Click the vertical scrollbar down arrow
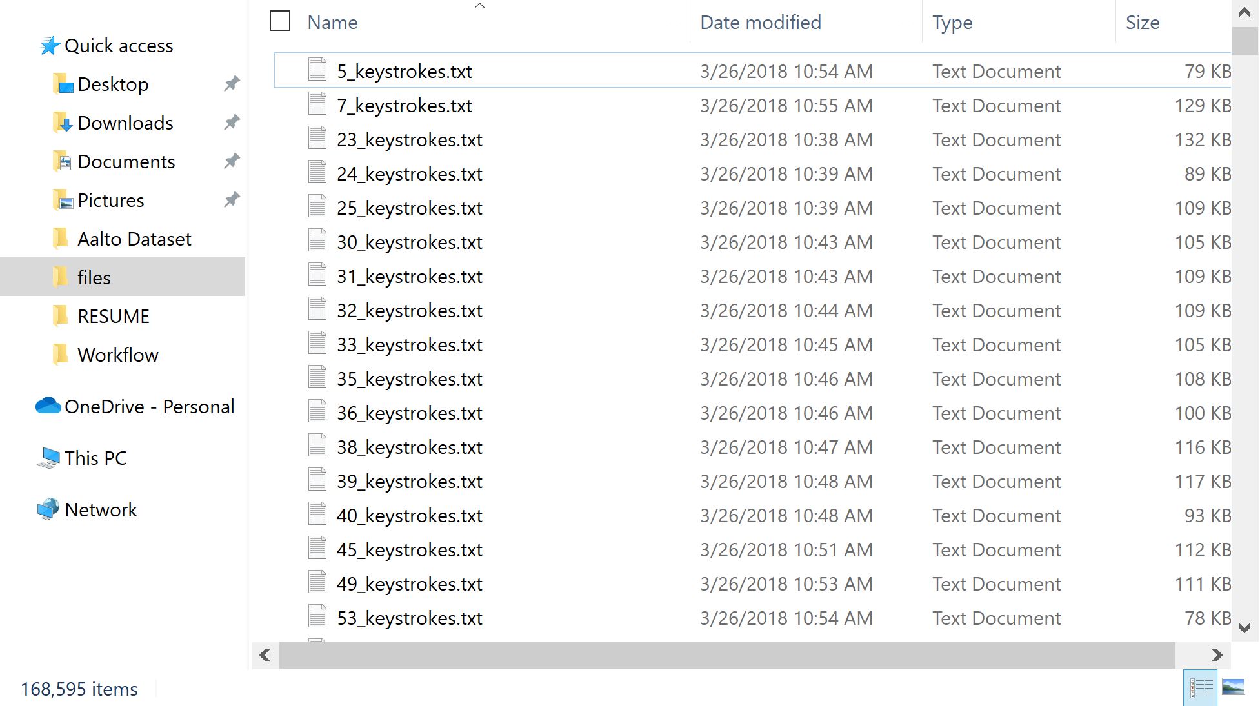This screenshot has width=1260, height=706. pos(1245,627)
